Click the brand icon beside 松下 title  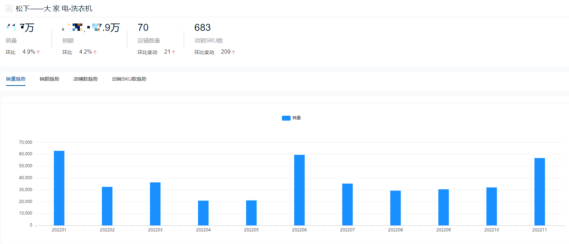9,8
